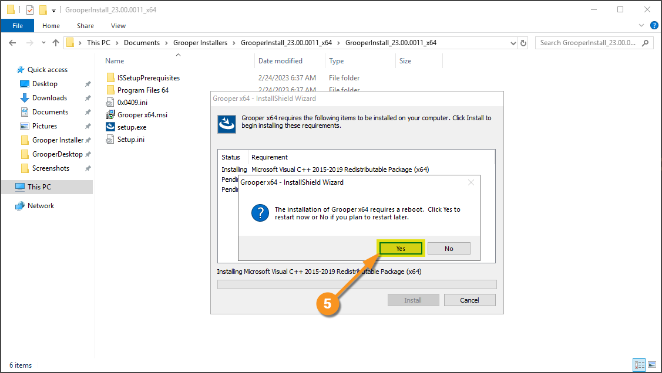Maximize the Explorer window
The width and height of the screenshot is (662, 373).
coord(620,10)
